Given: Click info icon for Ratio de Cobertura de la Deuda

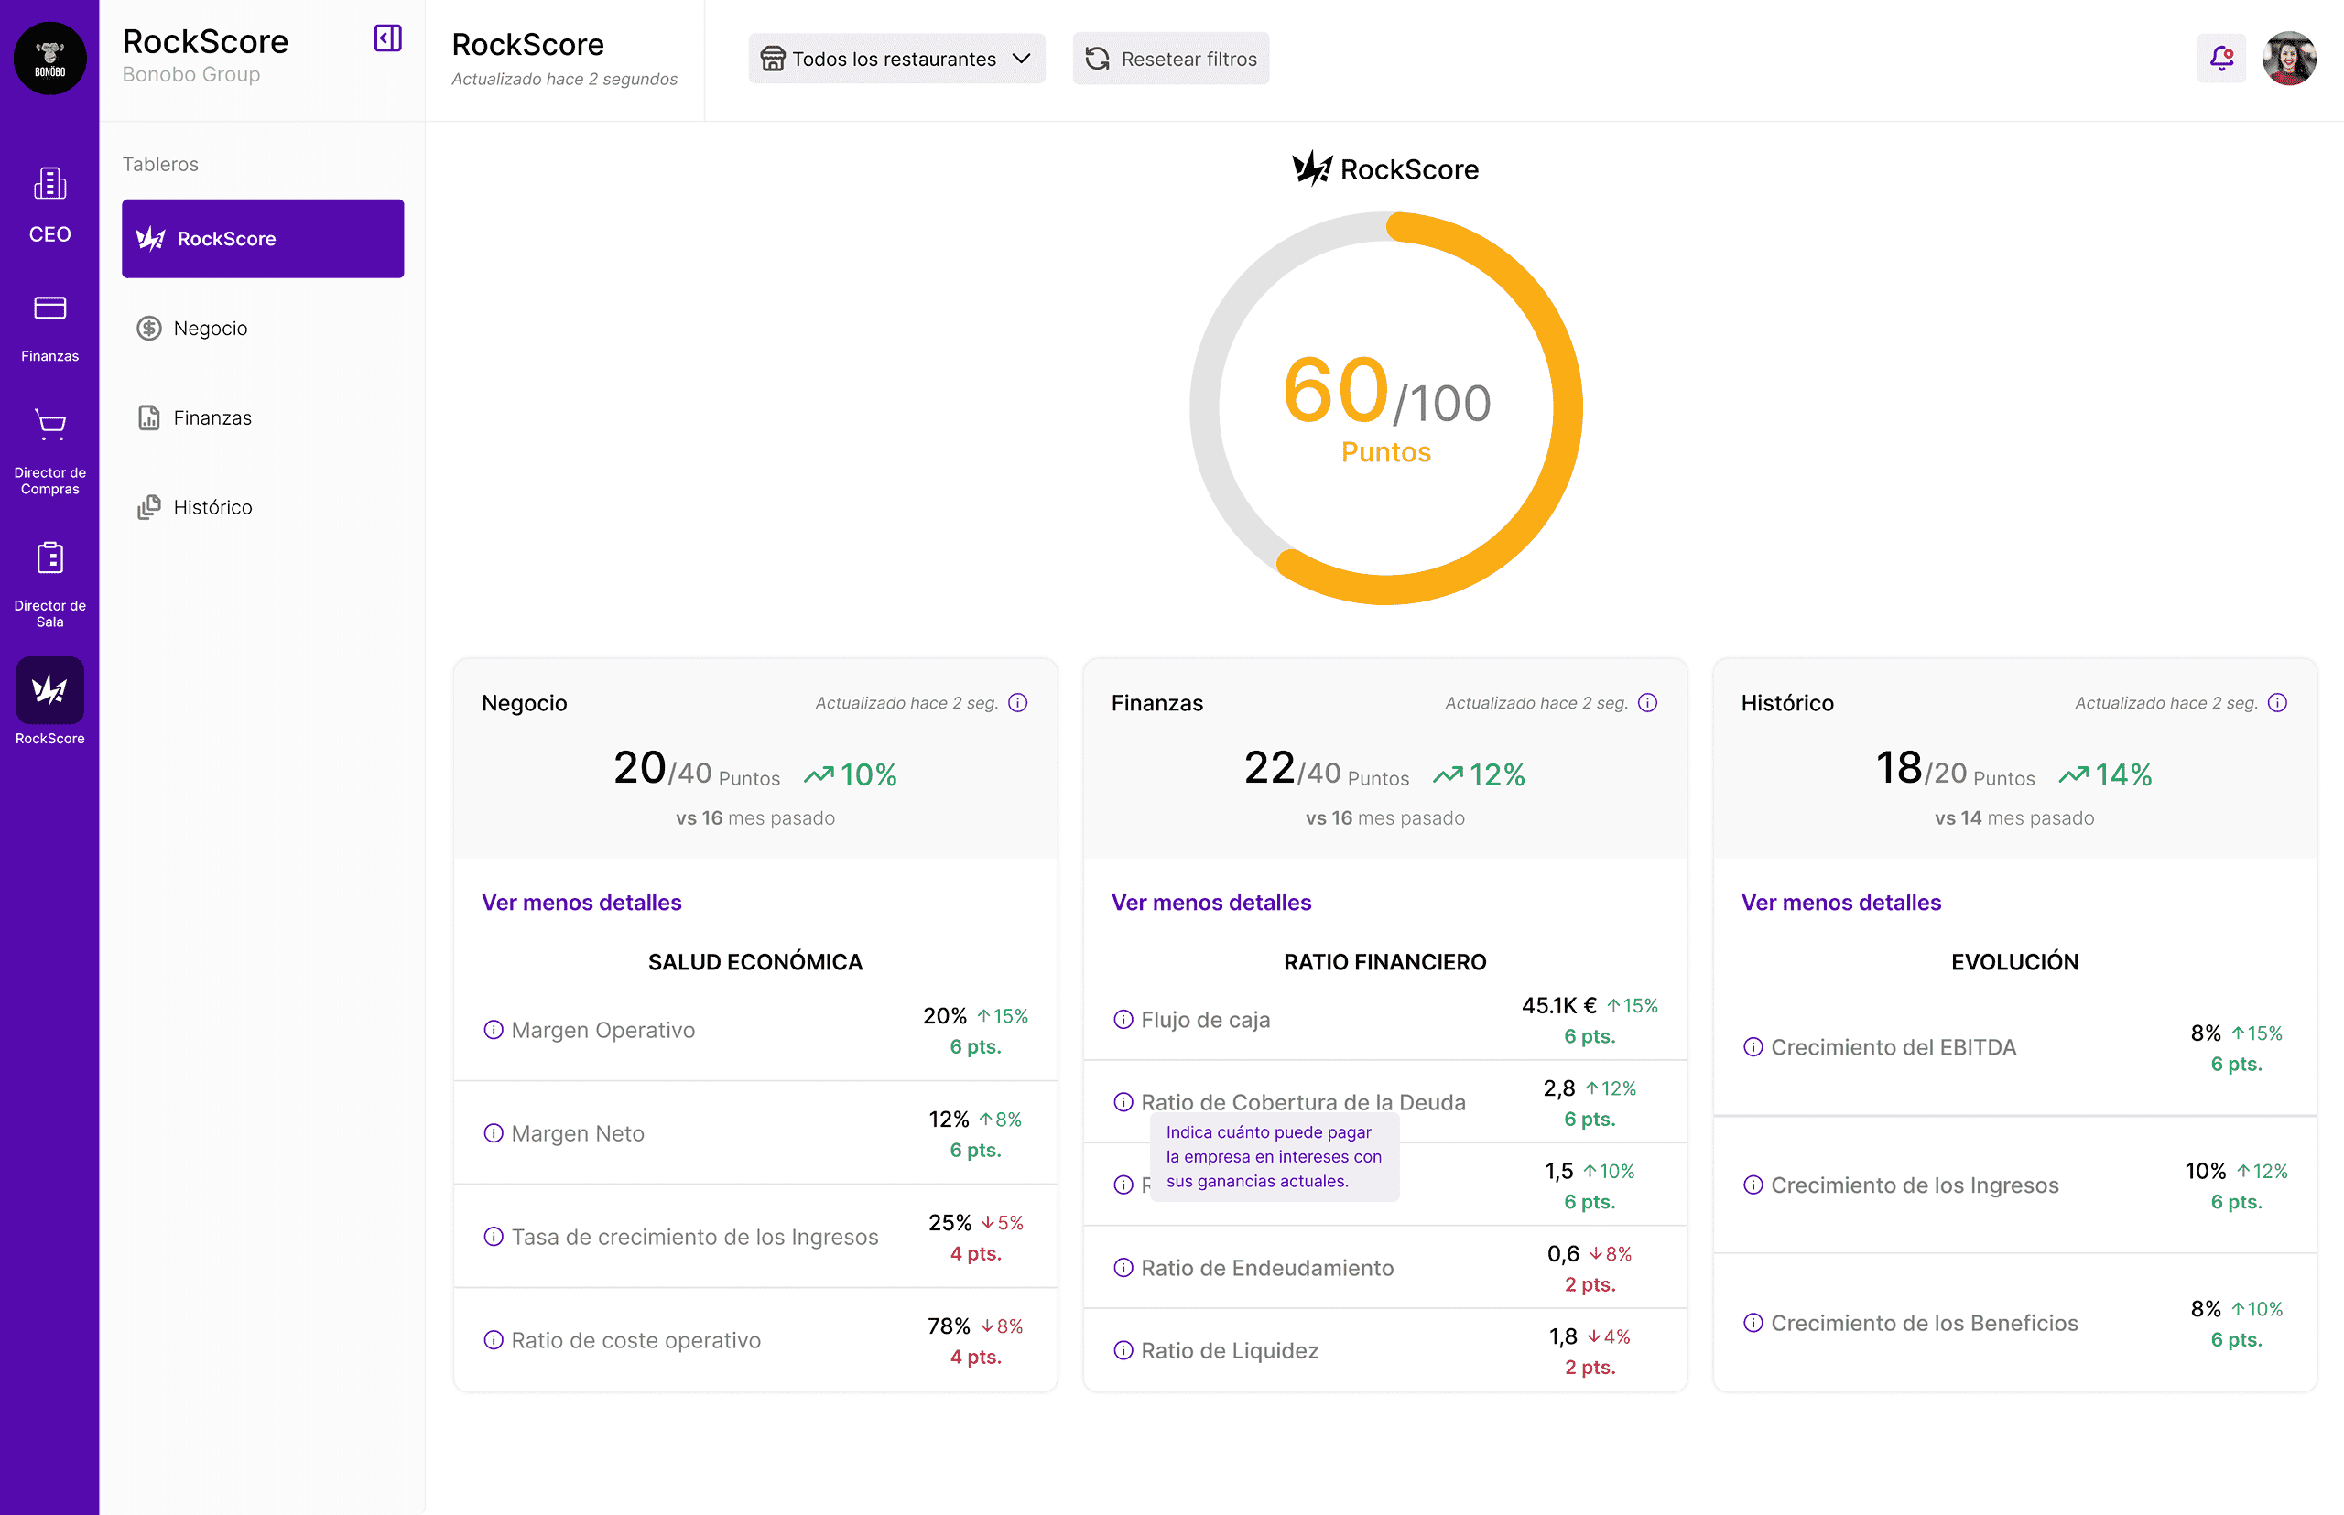Looking at the screenshot, I should (x=1123, y=1102).
